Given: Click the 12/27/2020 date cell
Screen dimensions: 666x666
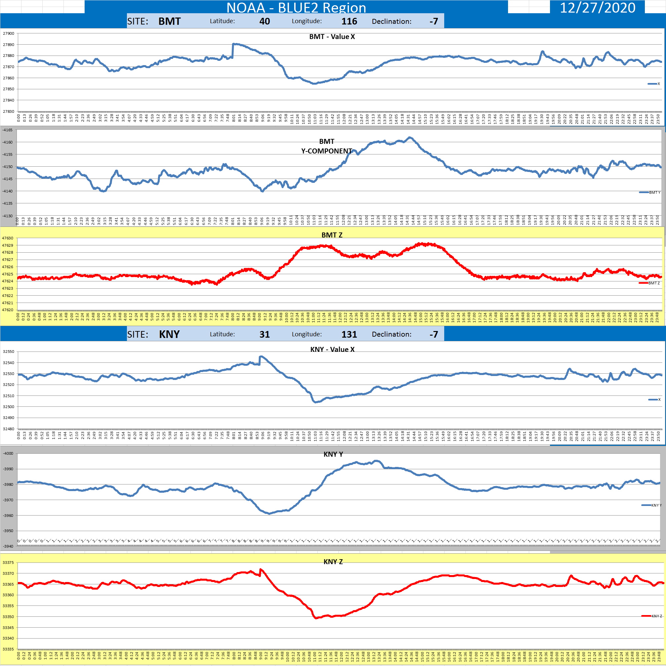Looking at the screenshot, I should (x=597, y=7).
